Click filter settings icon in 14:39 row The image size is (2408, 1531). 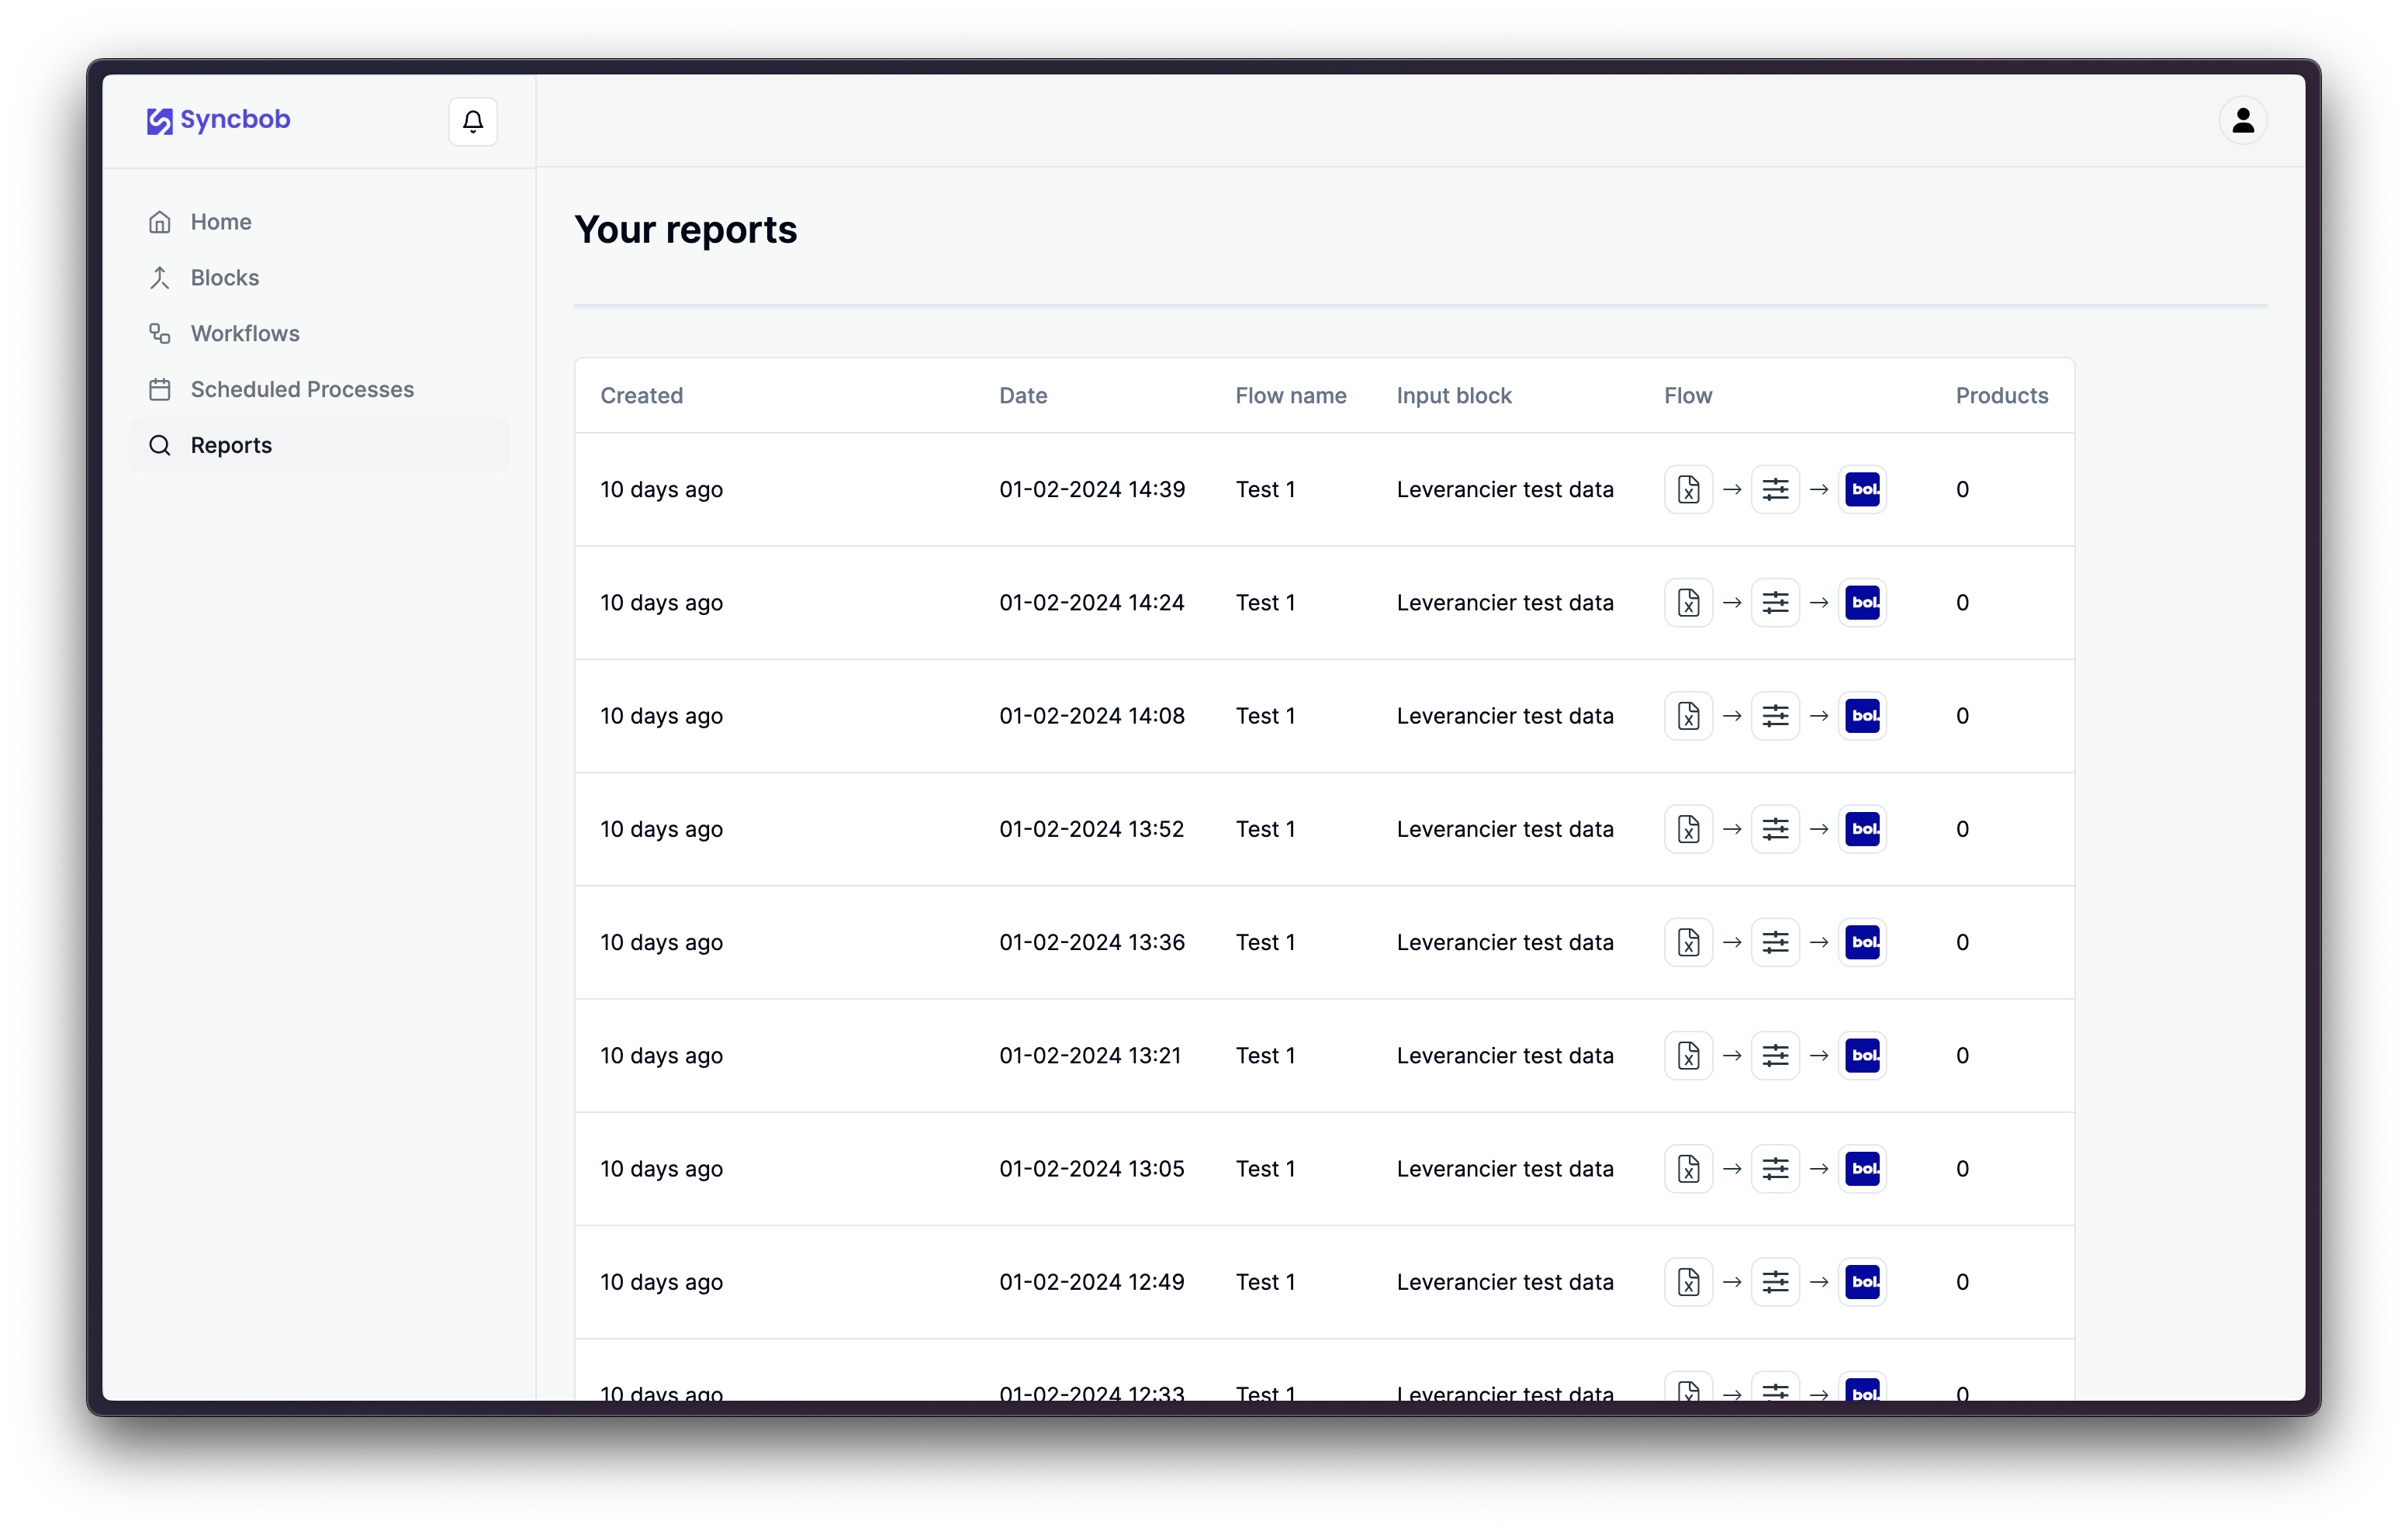[1776, 490]
